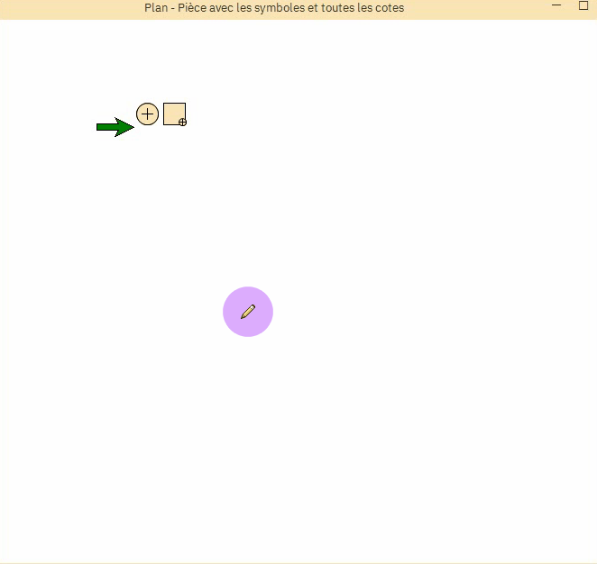Click the green arrow pointer

pyautogui.click(x=115, y=127)
